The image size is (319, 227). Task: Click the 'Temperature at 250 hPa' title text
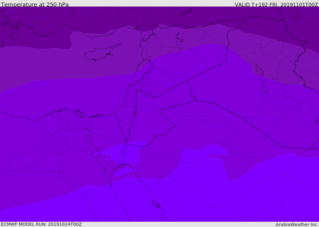tap(35, 4)
